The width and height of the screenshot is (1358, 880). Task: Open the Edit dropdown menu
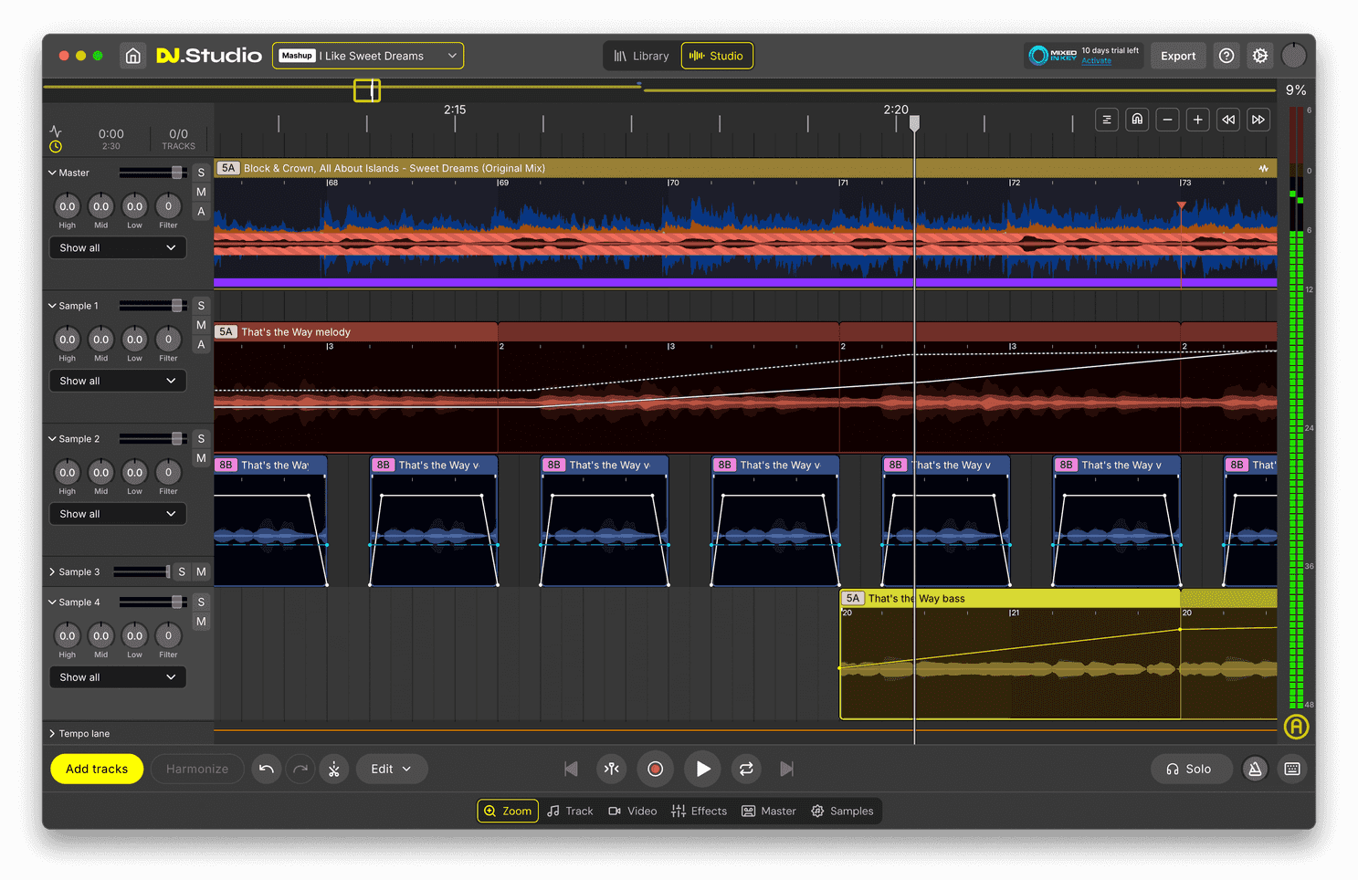point(391,769)
